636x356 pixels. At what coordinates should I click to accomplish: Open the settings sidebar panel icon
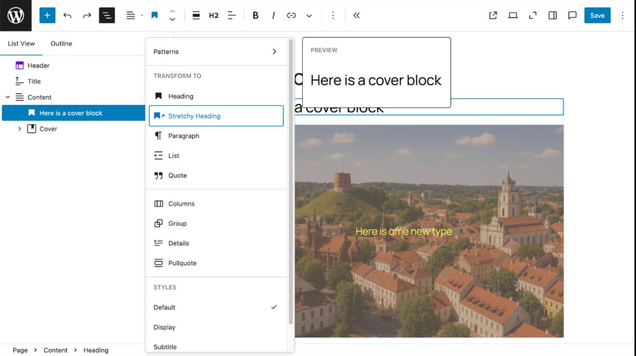(x=552, y=16)
